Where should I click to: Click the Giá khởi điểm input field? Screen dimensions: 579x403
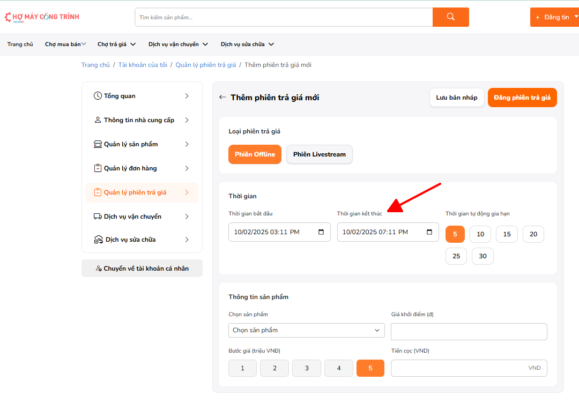click(469, 332)
